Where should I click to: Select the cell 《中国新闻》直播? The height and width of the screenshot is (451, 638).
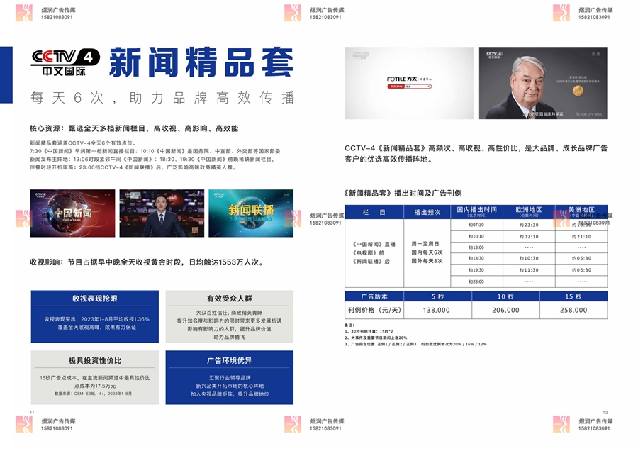pos(374,244)
